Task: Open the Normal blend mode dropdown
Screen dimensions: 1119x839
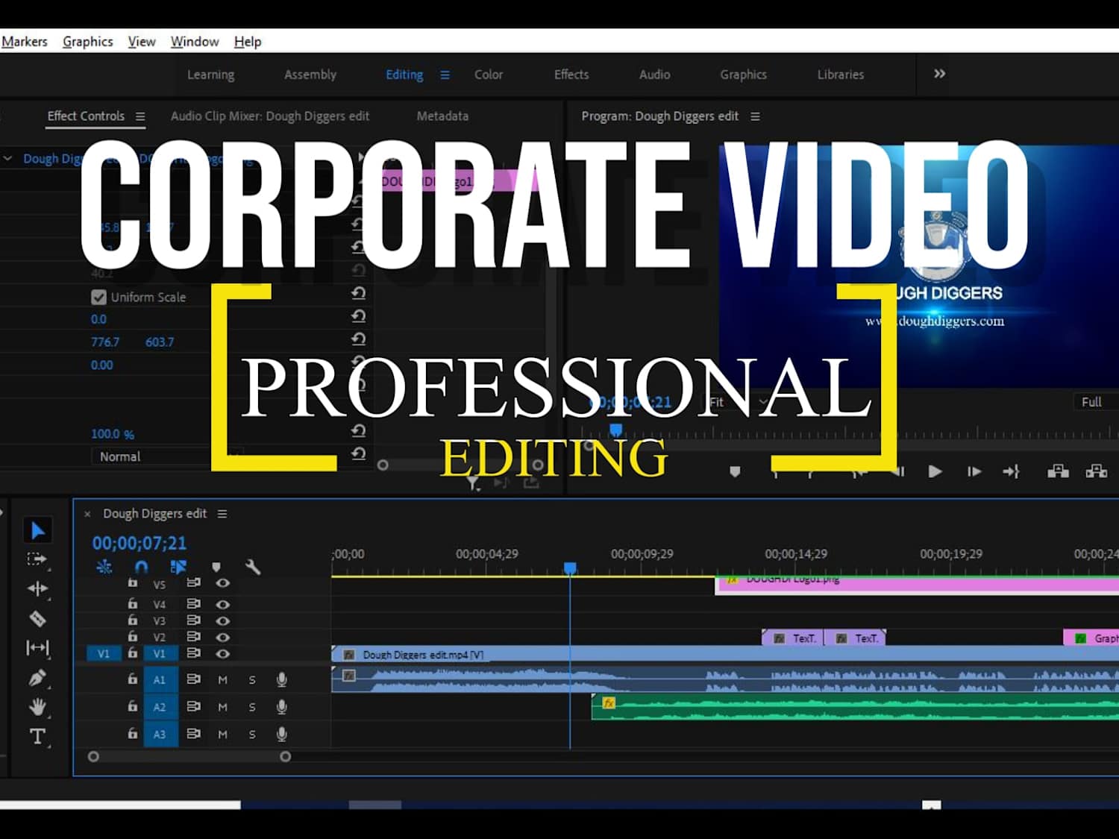Action: [x=167, y=456]
